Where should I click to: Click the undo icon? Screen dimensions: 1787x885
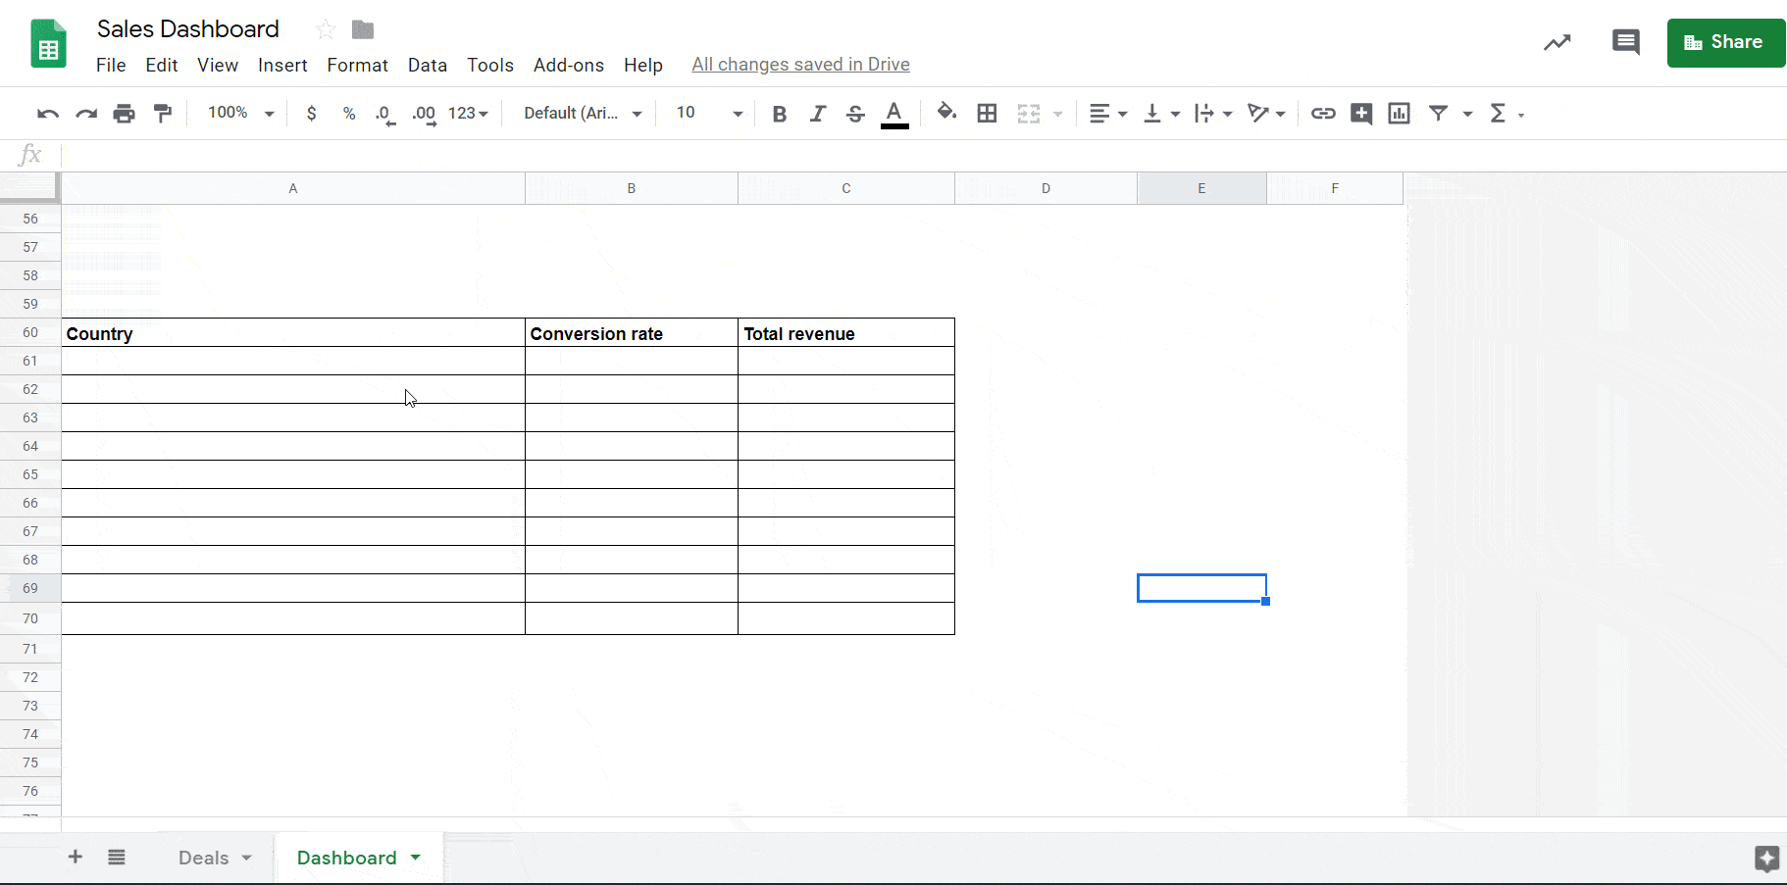click(47, 113)
